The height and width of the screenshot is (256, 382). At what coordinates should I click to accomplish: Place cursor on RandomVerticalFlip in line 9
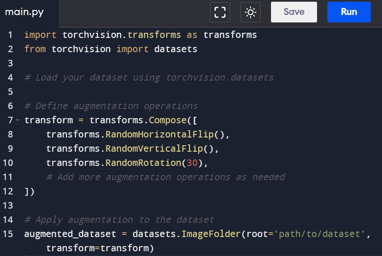pos(154,149)
